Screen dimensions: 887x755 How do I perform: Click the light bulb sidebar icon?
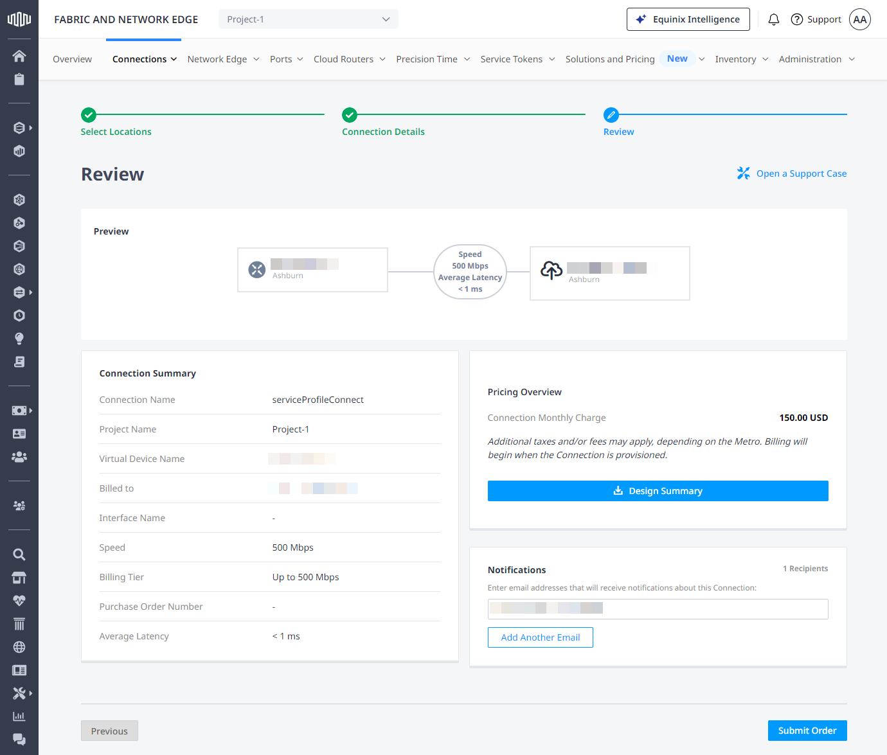tap(19, 339)
